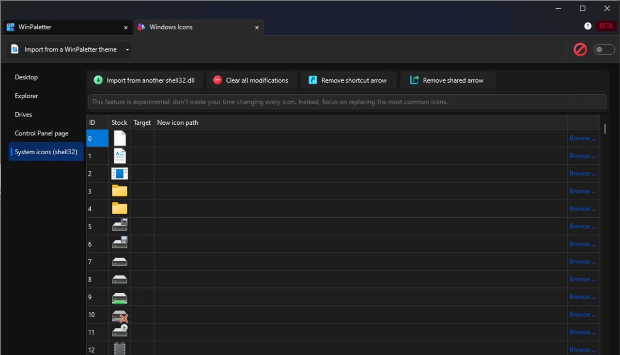The image size is (620, 355).
Task: Open the Drives section in the sidebar
Action: 23,115
